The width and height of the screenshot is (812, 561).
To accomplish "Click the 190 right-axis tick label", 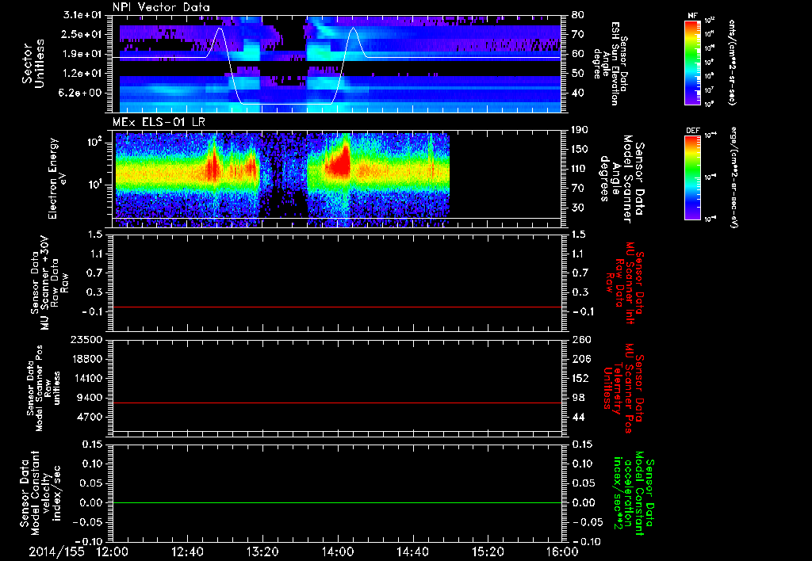I will (x=580, y=130).
